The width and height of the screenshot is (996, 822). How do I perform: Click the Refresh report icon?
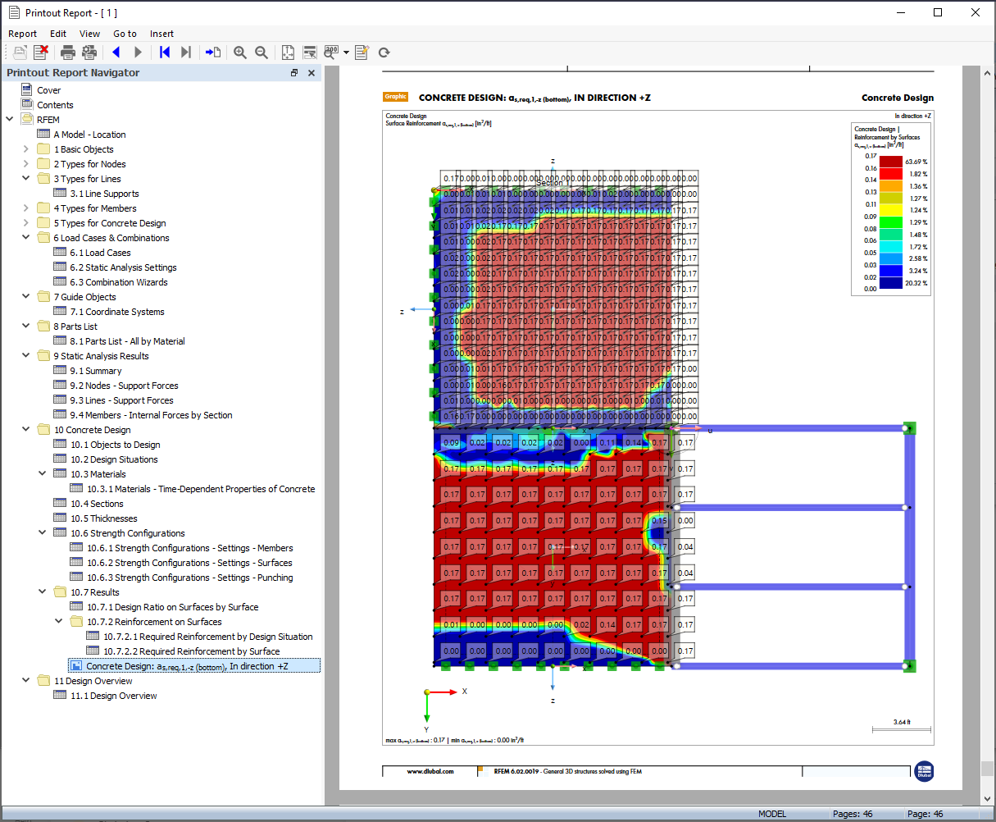pyautogui.click(x=384, y=53)
